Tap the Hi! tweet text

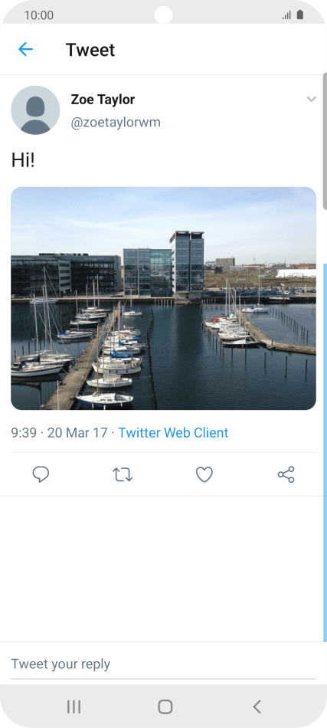pyautogui.click(x=23, y=160)
